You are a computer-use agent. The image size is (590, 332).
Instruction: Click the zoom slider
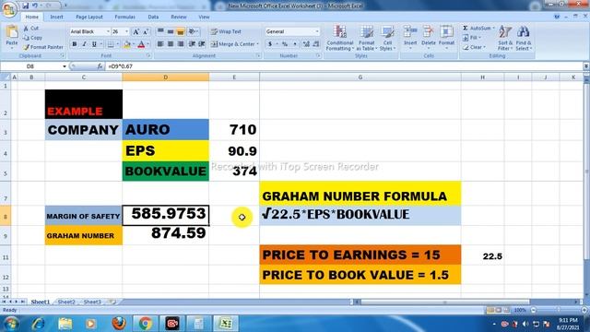pos(558,310)
